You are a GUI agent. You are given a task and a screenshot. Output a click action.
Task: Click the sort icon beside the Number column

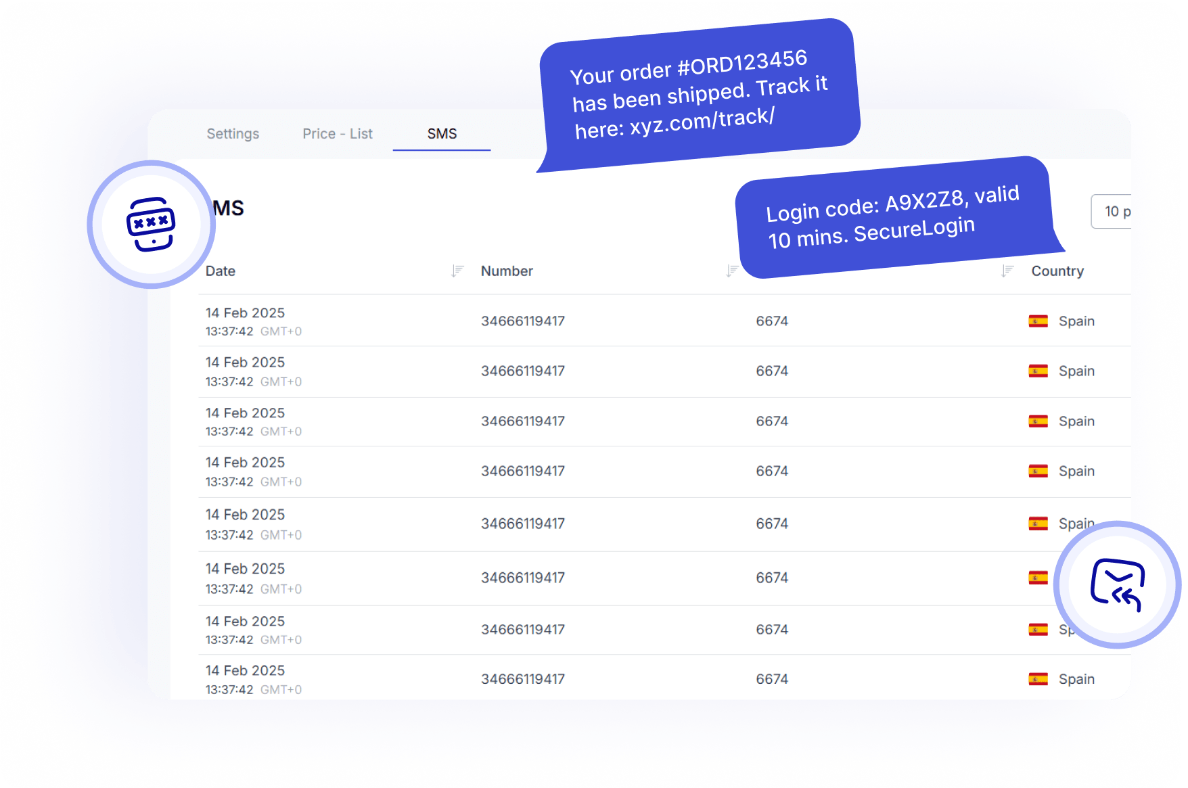pyautogui.click(x=731, y=271)
